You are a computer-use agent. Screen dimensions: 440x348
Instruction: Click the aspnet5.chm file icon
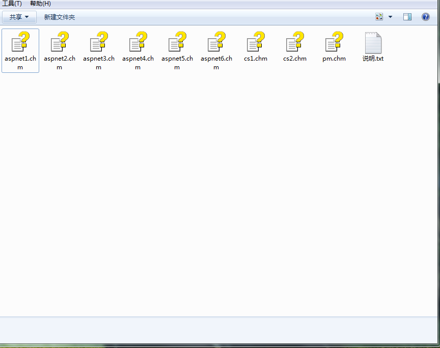click(x=177, y=42)
